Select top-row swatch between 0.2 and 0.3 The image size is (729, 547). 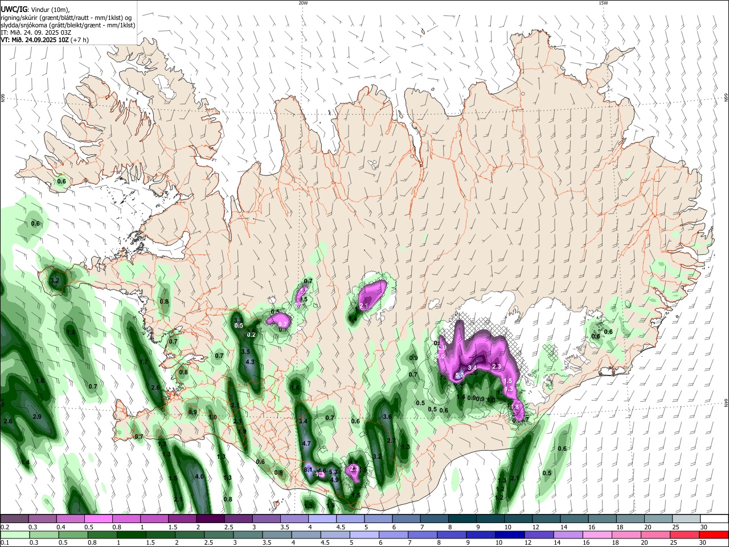point(14,519)
